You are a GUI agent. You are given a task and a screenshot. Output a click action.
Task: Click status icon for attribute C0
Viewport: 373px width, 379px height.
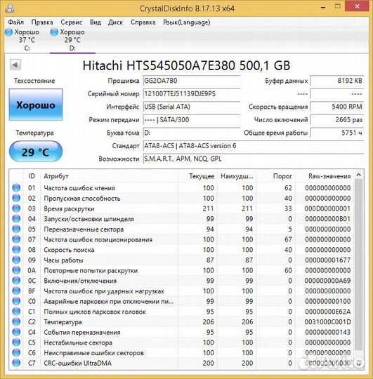(16, 301)
